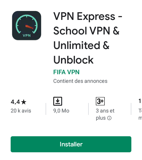142x160 pixels.
Task: Tap the plus word beside info icon
Action: (101, 118)
